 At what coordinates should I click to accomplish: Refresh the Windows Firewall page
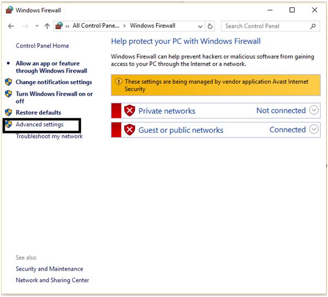coord(210,26)
